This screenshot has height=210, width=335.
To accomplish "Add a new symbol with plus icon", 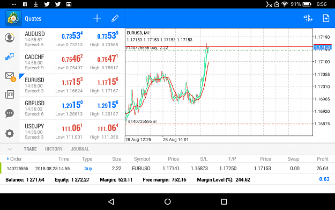I will click(x=97, y=18).
